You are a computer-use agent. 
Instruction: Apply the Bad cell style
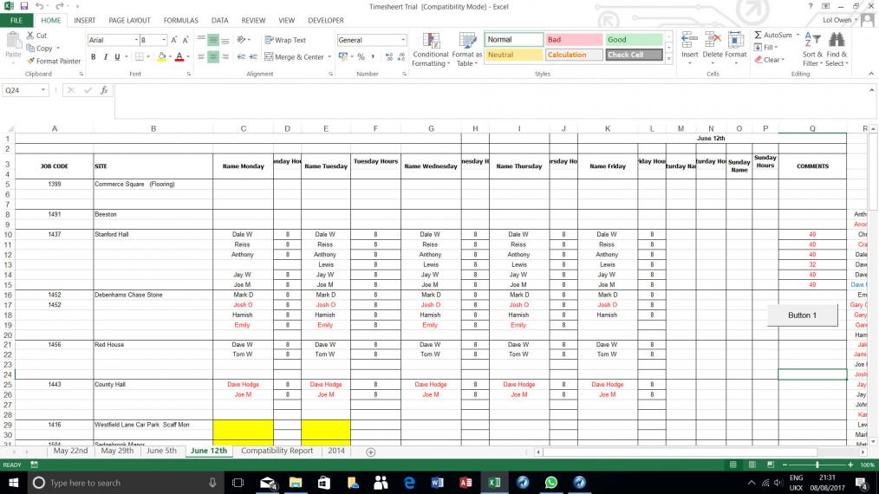click(574, 40)
